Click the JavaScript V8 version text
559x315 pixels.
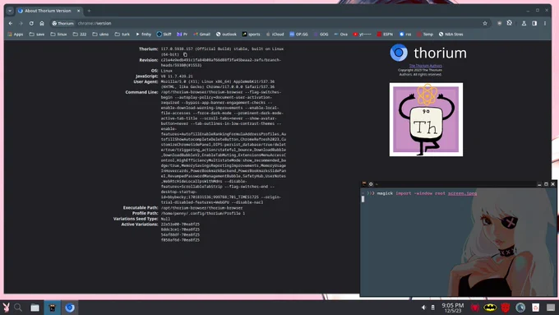point(177,76)
